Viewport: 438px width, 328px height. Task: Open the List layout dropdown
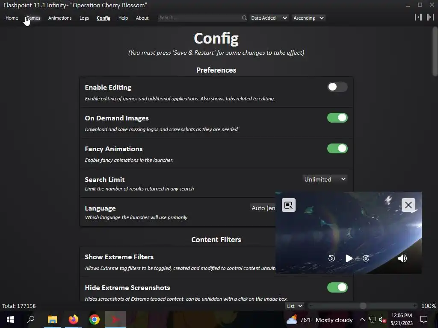tap(294, 306)
